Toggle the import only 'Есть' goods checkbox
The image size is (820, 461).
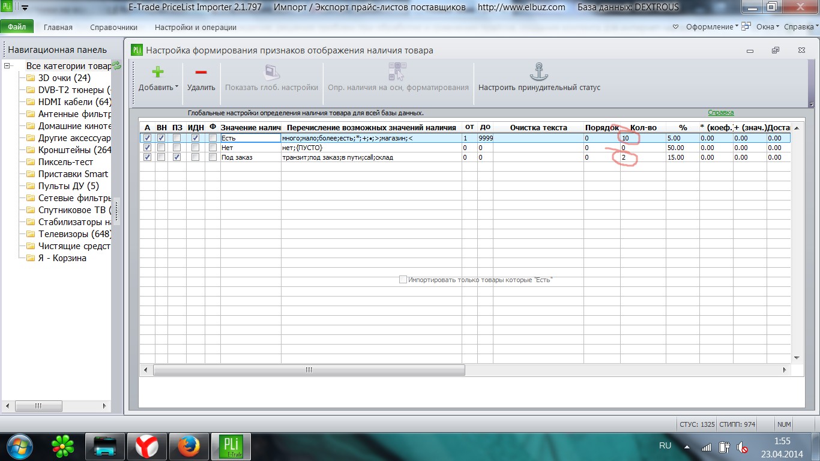click(403, 280)
